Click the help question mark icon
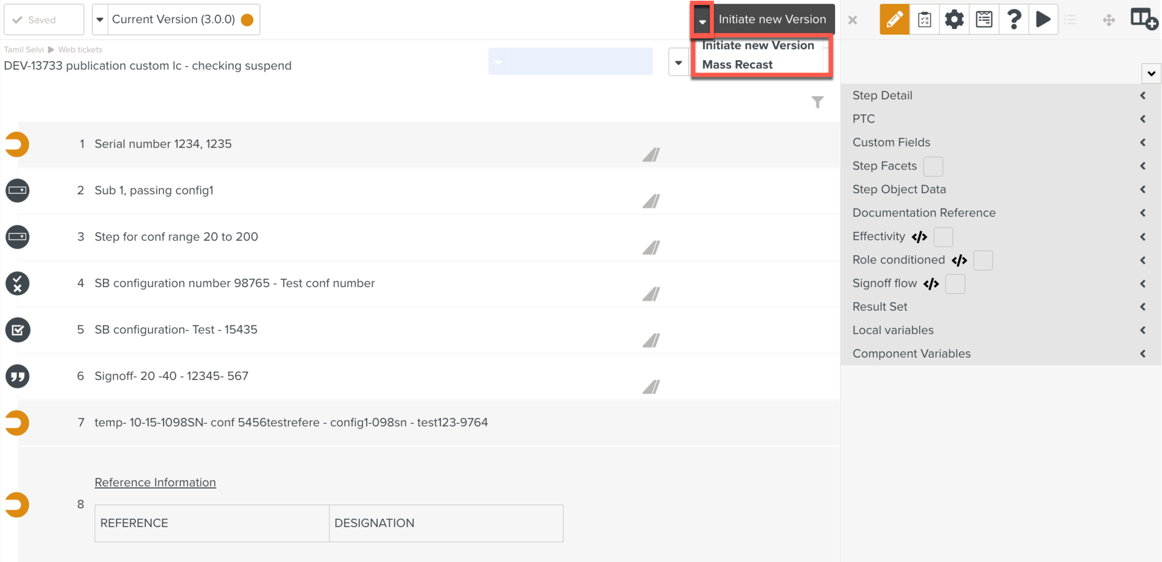The width and height of the screenshot is (1162, 562). [1014, 19]
